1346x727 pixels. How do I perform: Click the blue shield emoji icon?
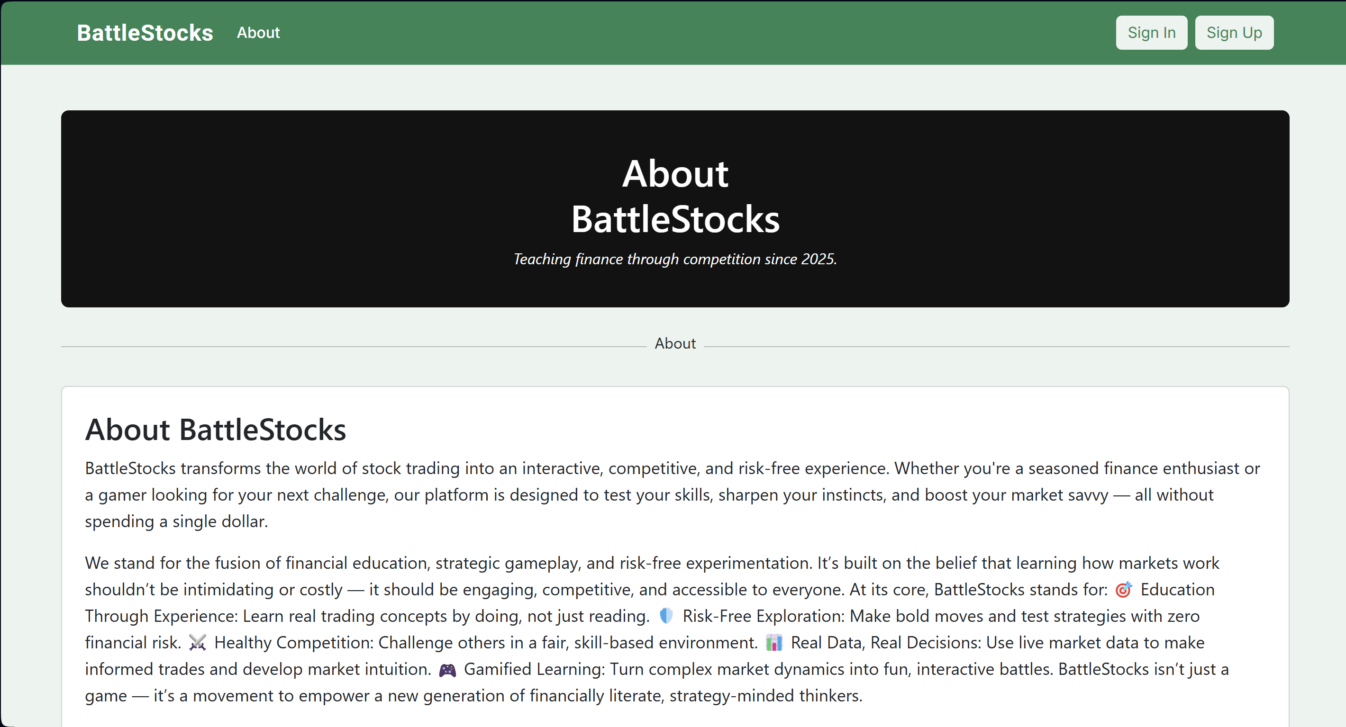[666, 616]
